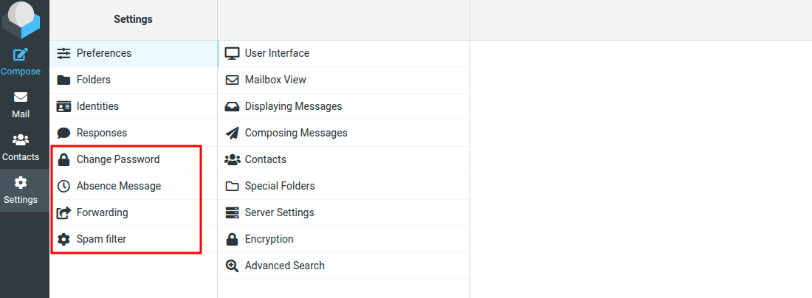Open the Folders settings section
Screen dimensions: 812x298
tap(94, 80)
